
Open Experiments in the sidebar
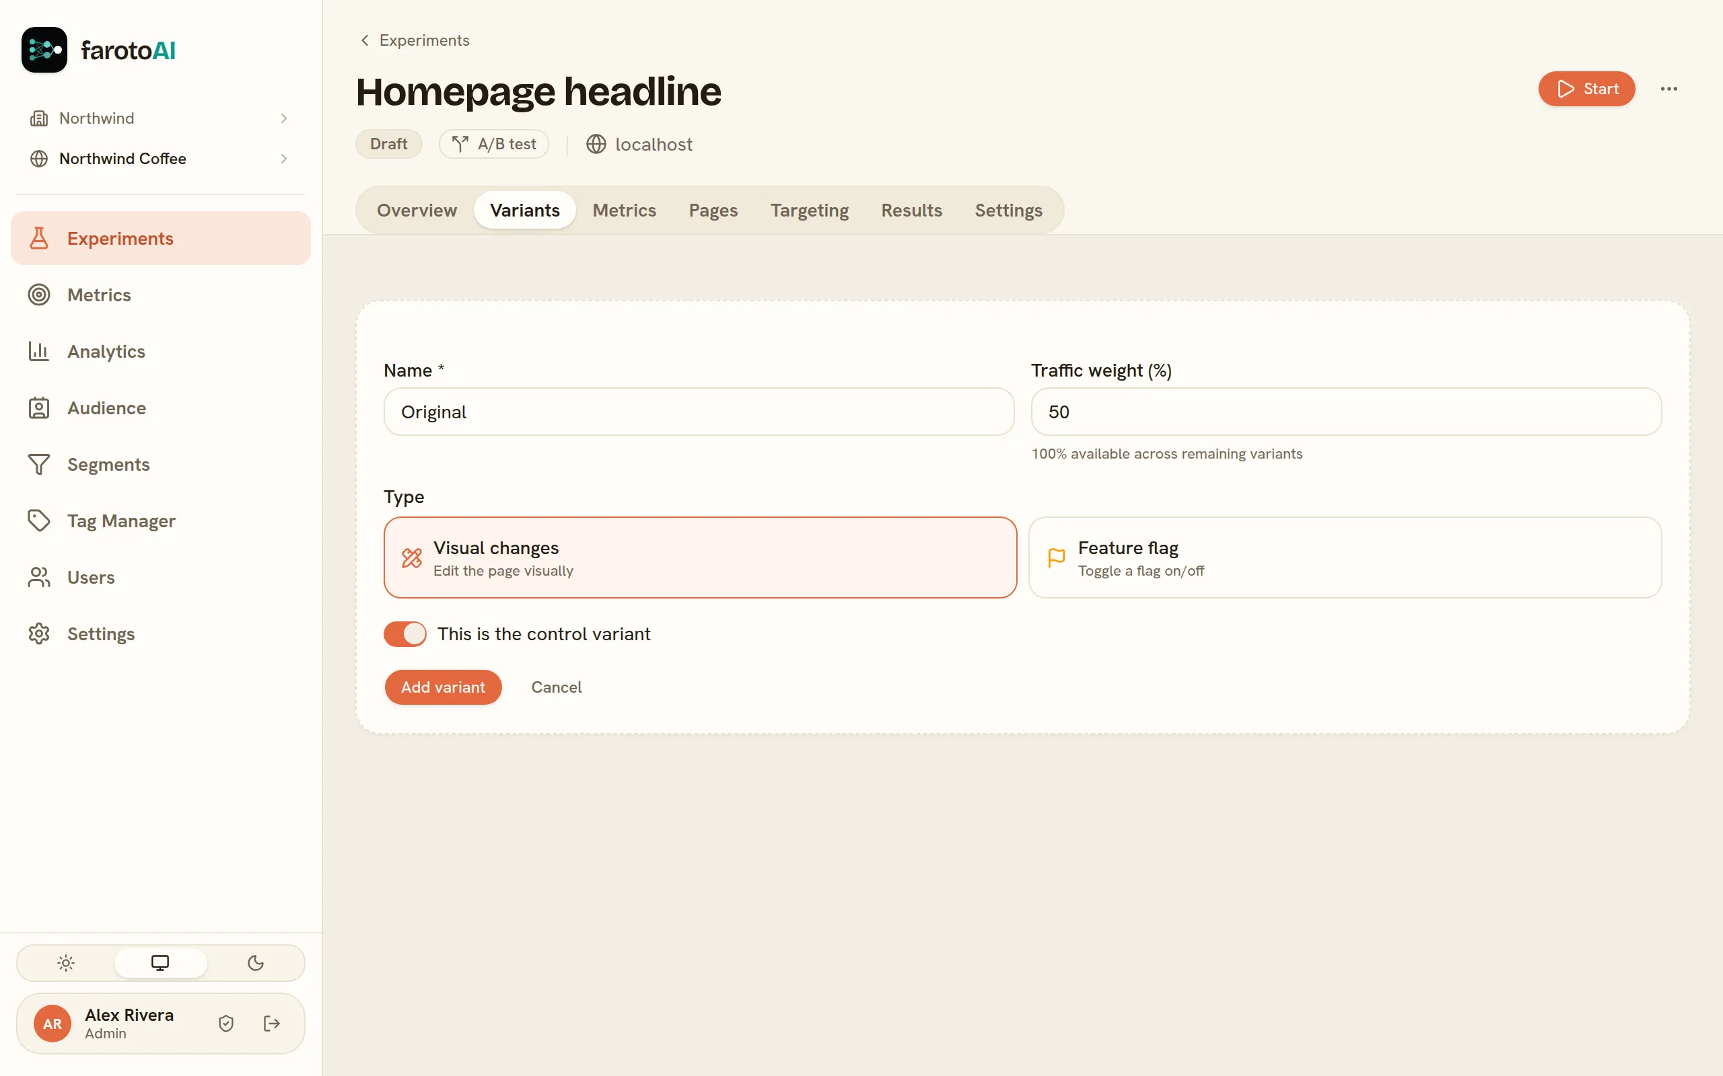point(161,238)
